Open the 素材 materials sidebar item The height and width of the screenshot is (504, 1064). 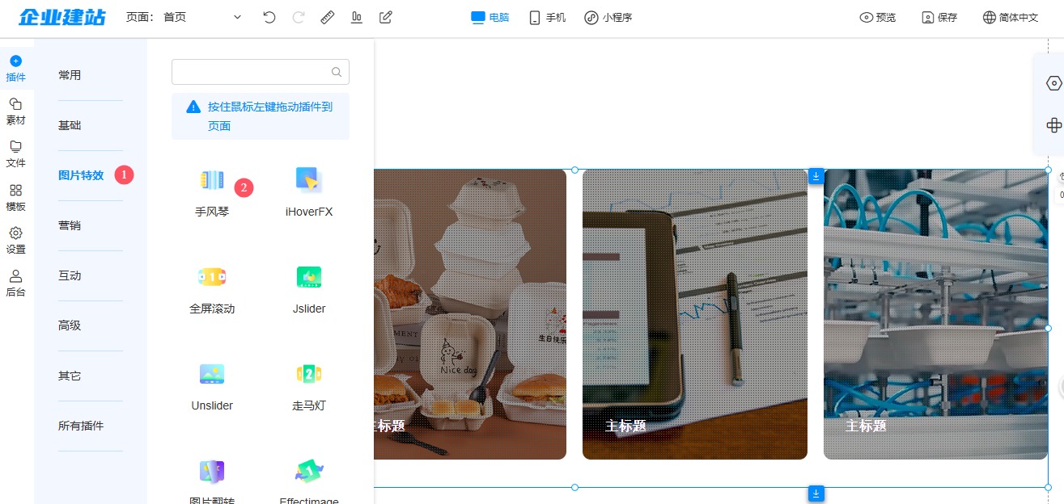pyautogui.click(x=15, y=111)
